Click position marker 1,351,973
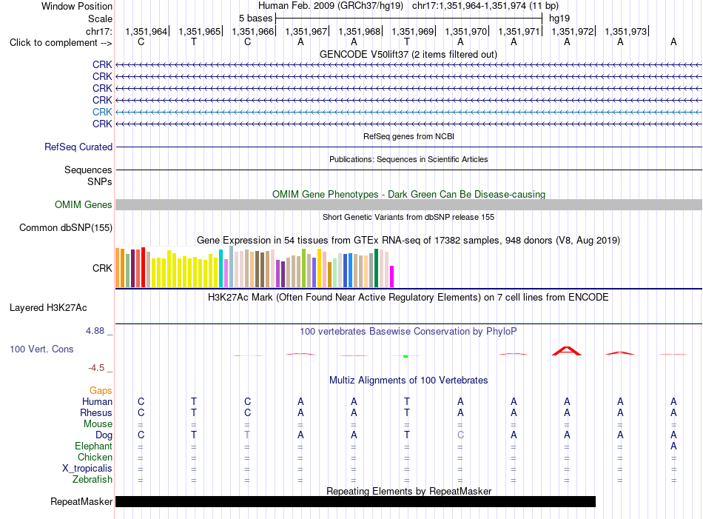This screenshot has height=519, width=703. (x=625, y=31)
